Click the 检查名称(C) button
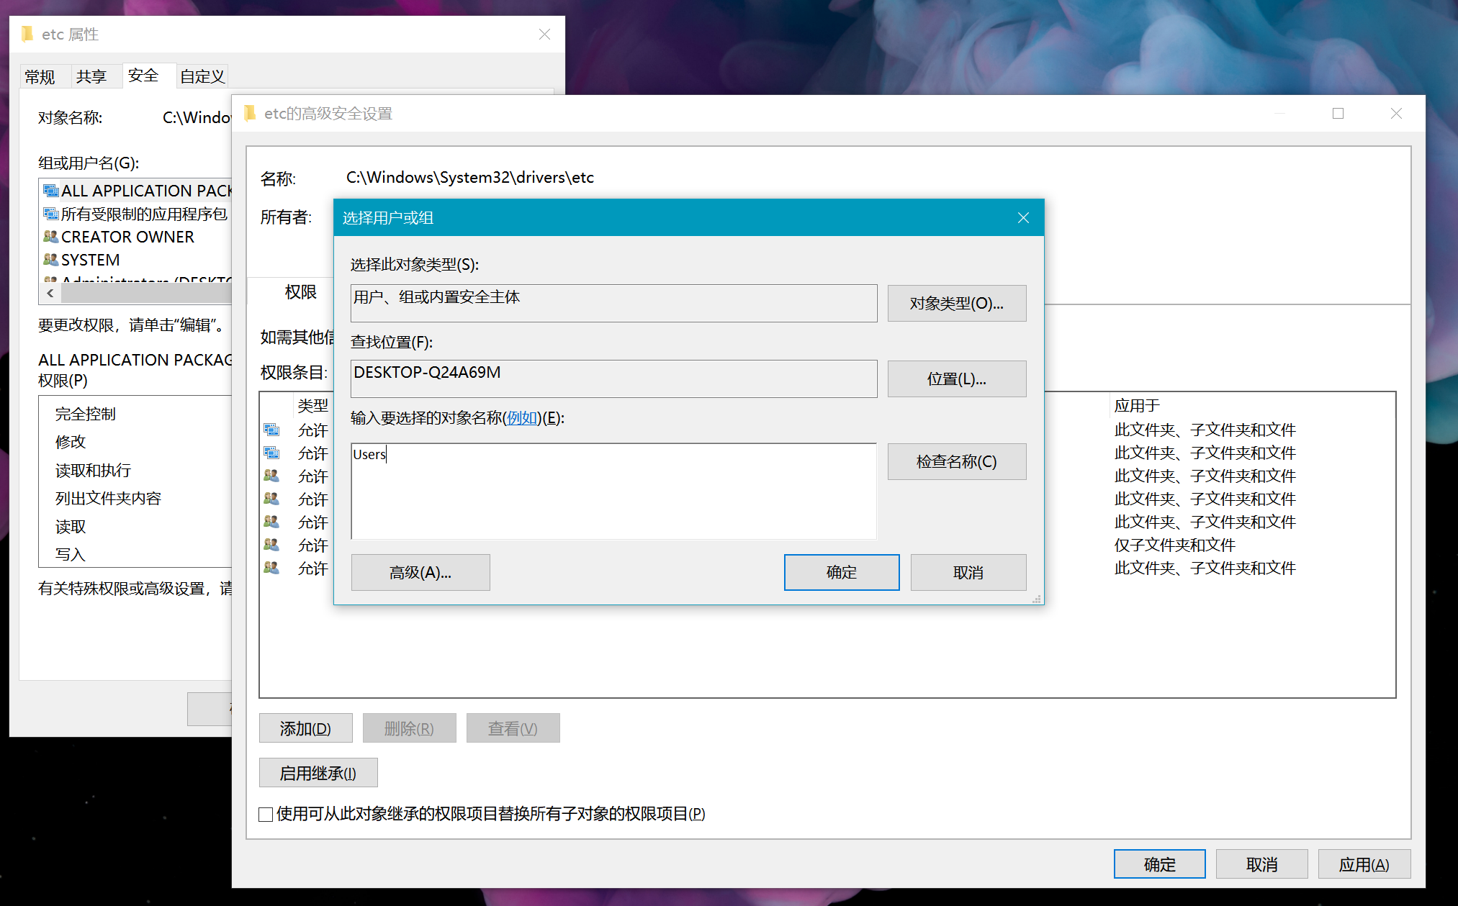1458x906 pixels. [956, 461]
